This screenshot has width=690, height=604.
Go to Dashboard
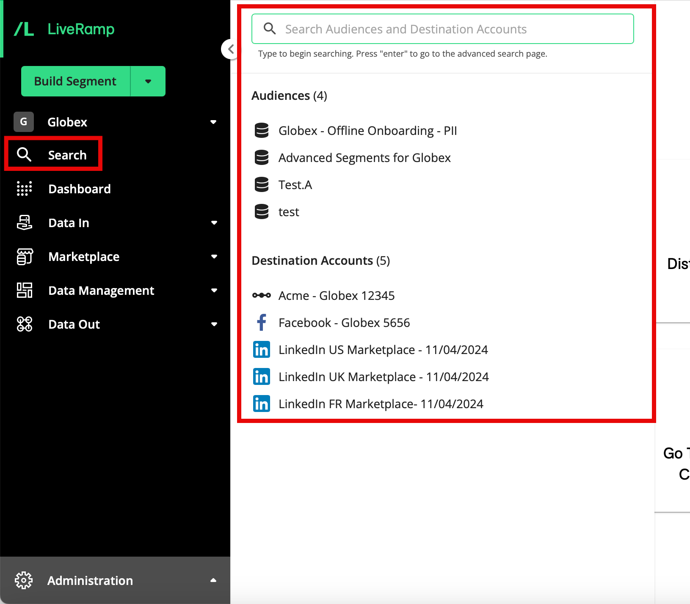pyautogui.click(x=80, y=189)
